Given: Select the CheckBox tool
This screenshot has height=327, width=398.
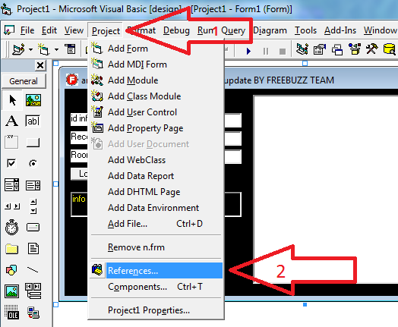Looking at the screenshot, I should tap(12, 164).
